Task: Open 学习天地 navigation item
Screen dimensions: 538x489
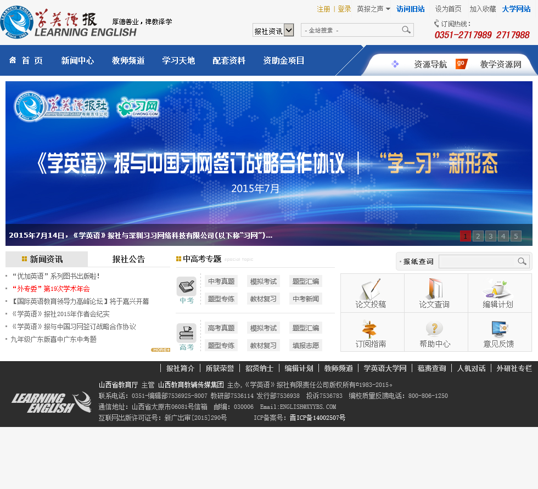Action: [178, 60]
